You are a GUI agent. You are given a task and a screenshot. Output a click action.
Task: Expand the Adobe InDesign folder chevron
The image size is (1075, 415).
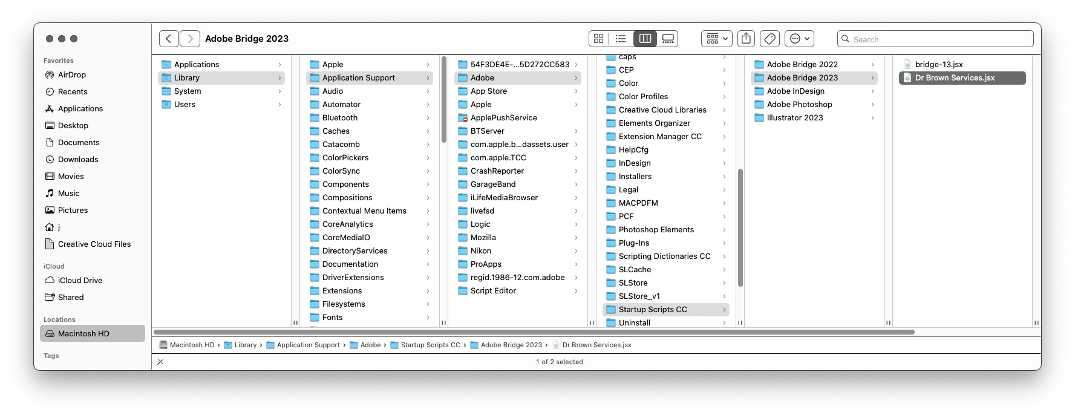(x=872, y=91)
